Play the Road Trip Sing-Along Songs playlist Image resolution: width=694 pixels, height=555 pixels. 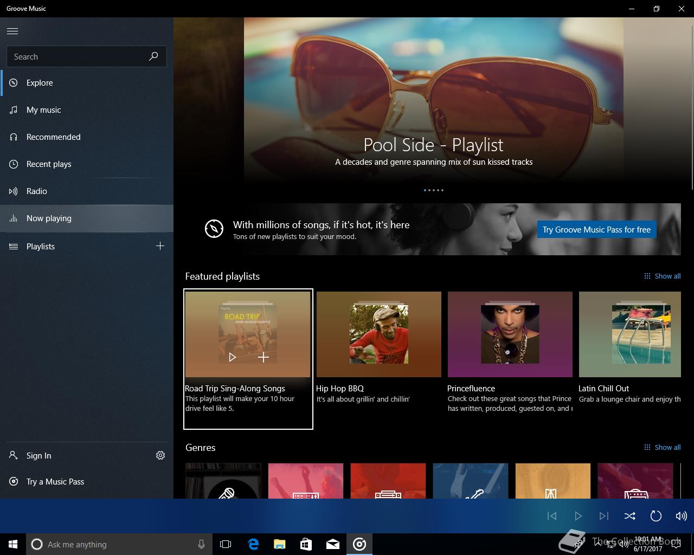pos(233,357)
